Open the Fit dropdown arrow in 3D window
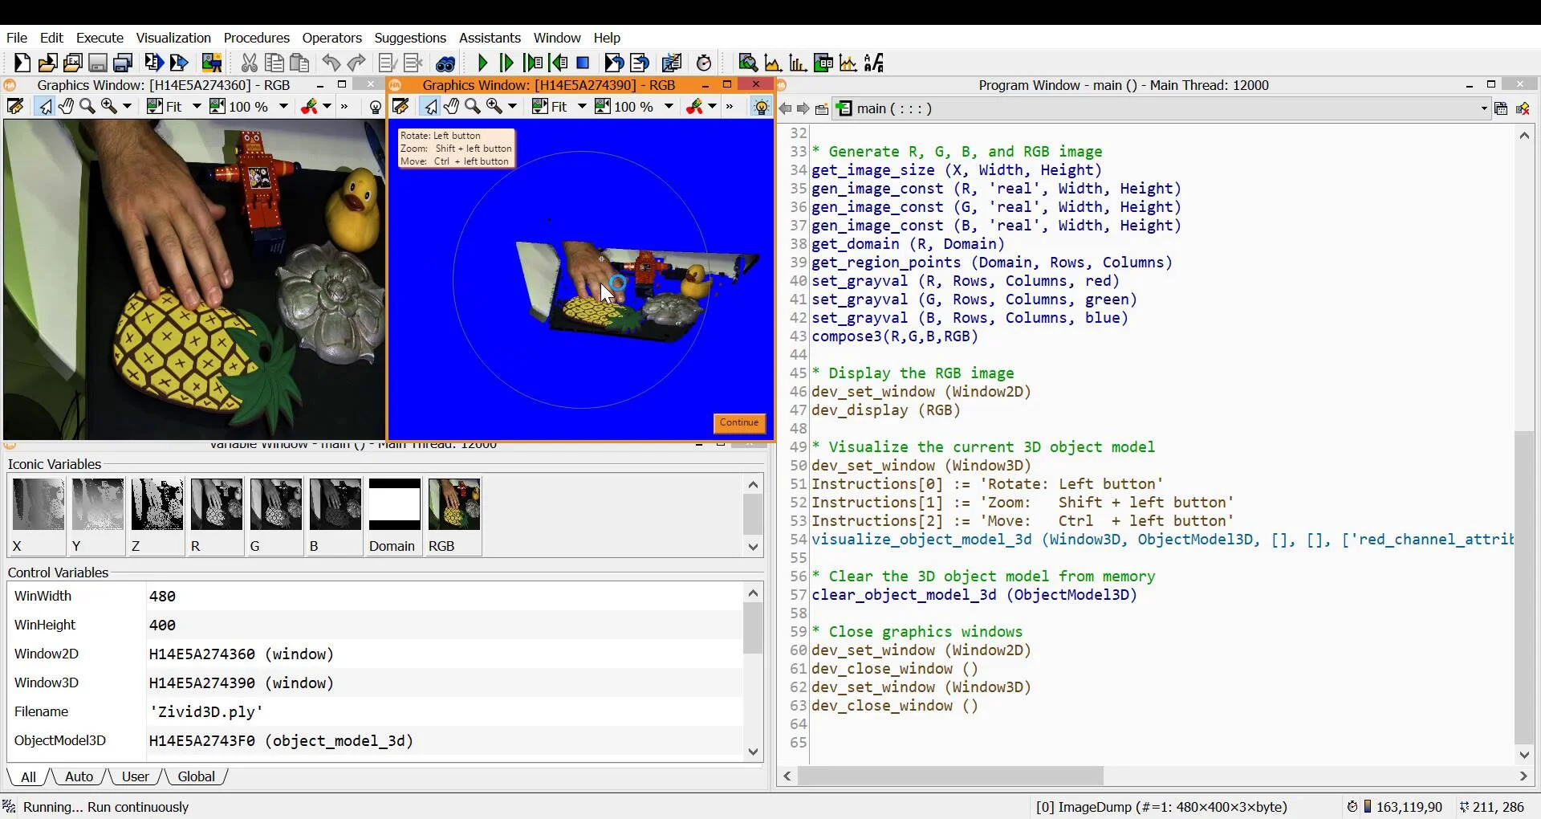The image size is (1541, 819). pos(581,107)
